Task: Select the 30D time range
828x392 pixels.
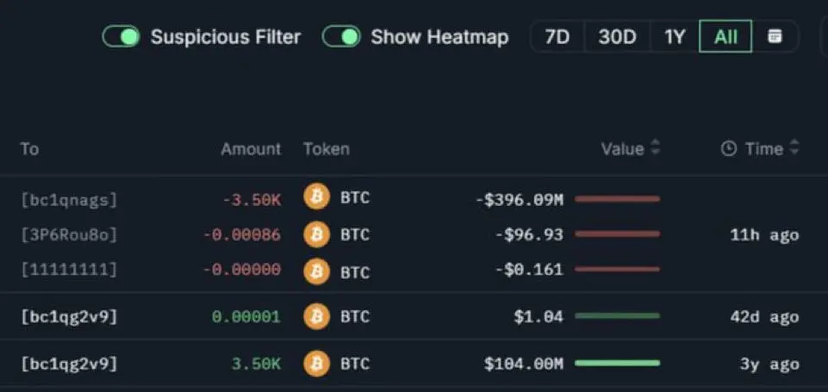Action: click(x=617, y=36)
